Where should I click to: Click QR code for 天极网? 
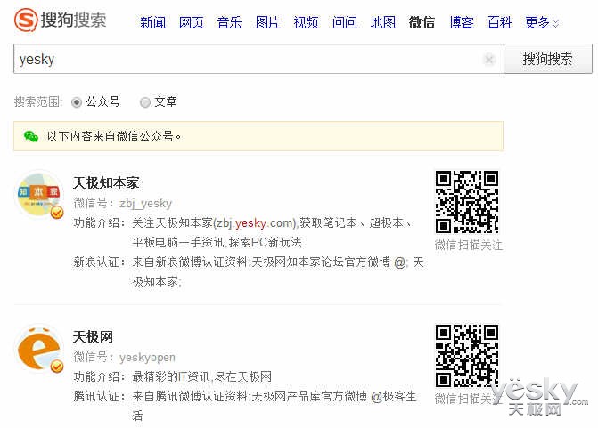click(x=467, y=355)
